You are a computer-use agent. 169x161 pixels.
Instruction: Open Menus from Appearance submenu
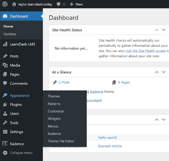53,126
